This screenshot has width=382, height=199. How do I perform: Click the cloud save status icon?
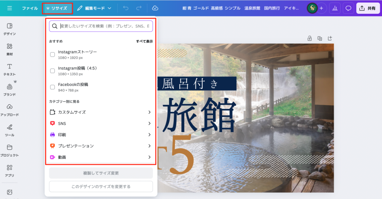coord(155,8)
